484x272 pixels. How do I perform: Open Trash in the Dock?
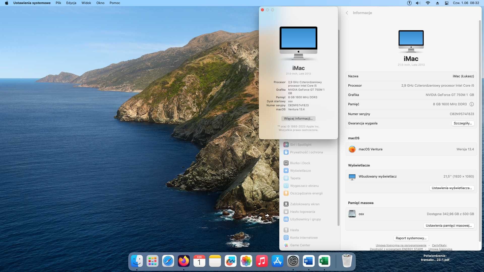[347, 261]
